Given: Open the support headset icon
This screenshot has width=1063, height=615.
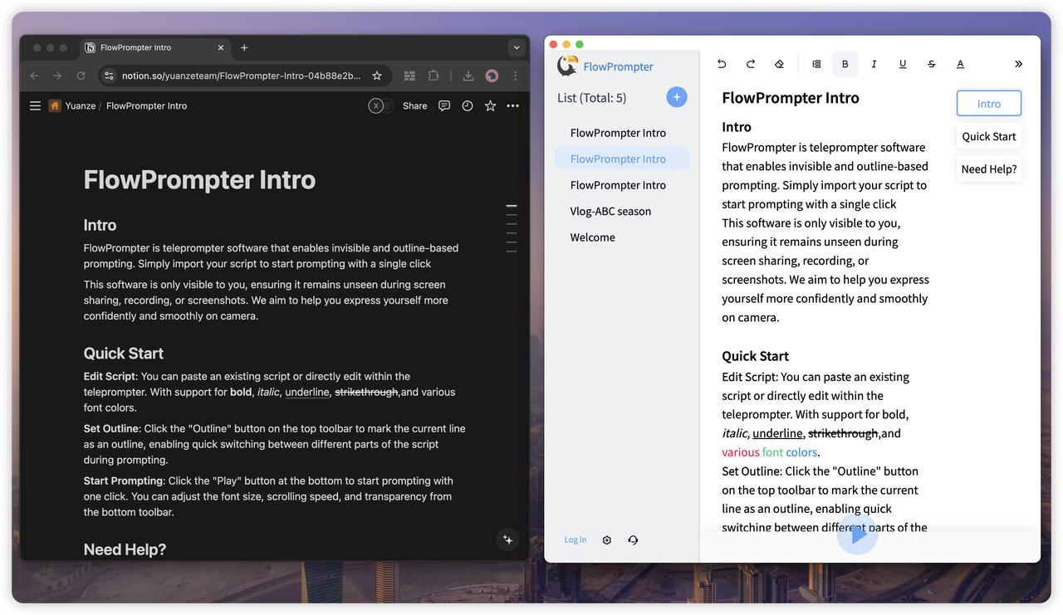Looking at the screenshot, I should coord(633,540).
